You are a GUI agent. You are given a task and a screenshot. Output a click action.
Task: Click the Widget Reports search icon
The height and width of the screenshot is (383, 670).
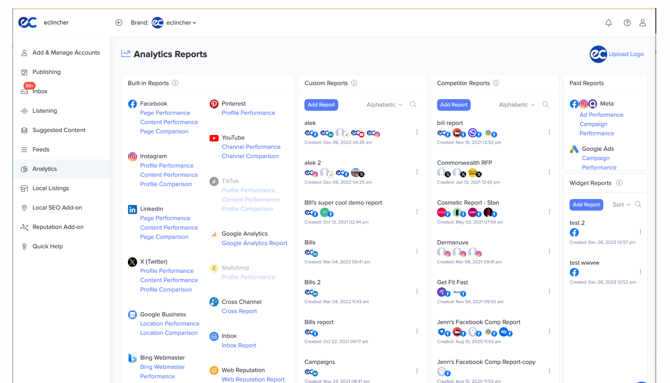point(638,205)
